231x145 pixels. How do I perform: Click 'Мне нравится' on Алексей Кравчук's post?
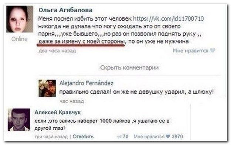coord(149,137)
